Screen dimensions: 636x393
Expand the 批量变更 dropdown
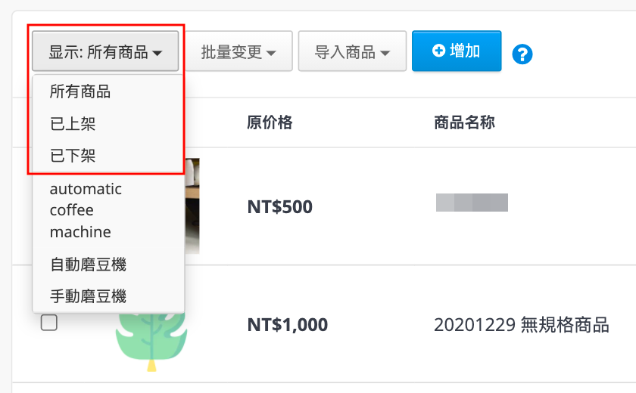(238, 51)
